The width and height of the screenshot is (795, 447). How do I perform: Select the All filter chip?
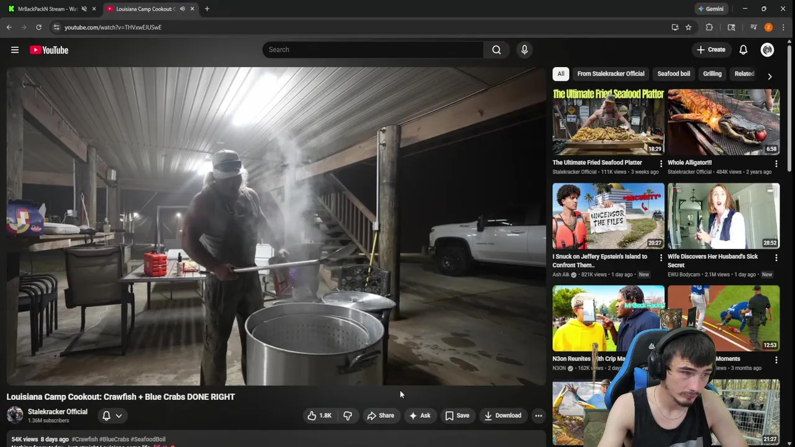[x=561, y=74]
